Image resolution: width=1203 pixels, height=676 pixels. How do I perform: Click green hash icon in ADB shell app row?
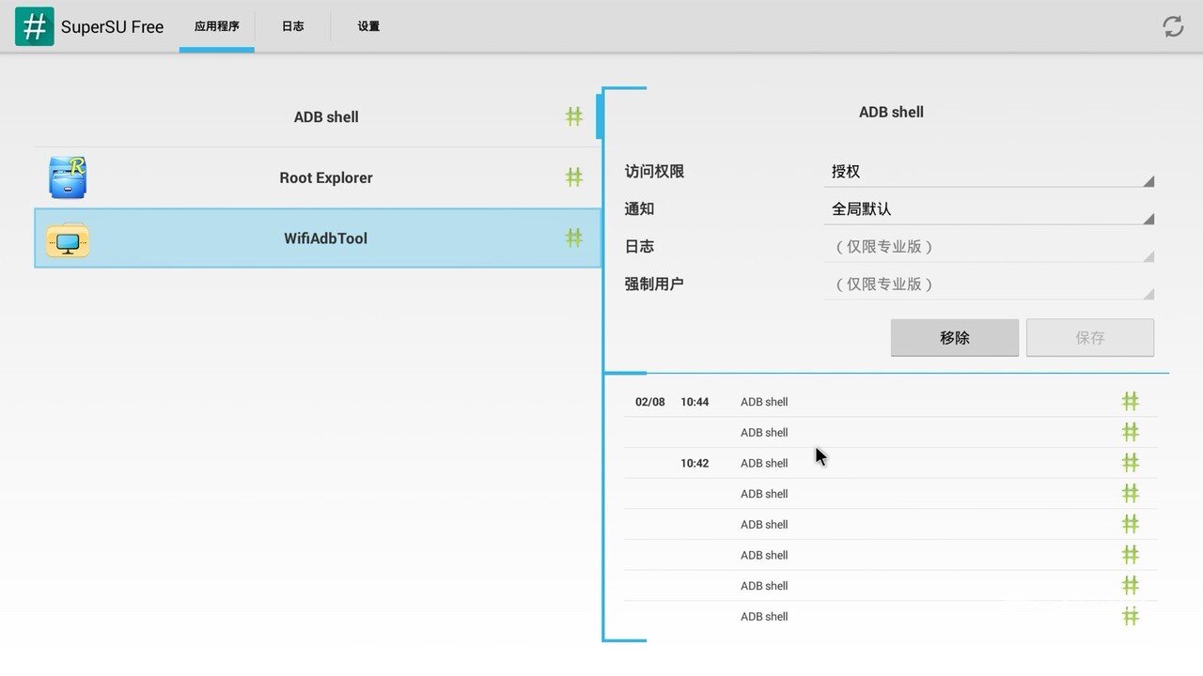point(573,116)
